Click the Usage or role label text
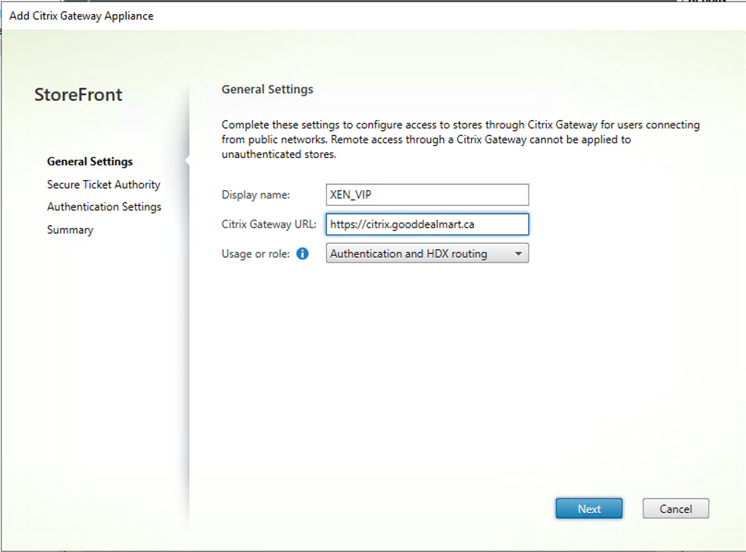Viewport: 746px width, 552px height. click(x=255, y=254)
